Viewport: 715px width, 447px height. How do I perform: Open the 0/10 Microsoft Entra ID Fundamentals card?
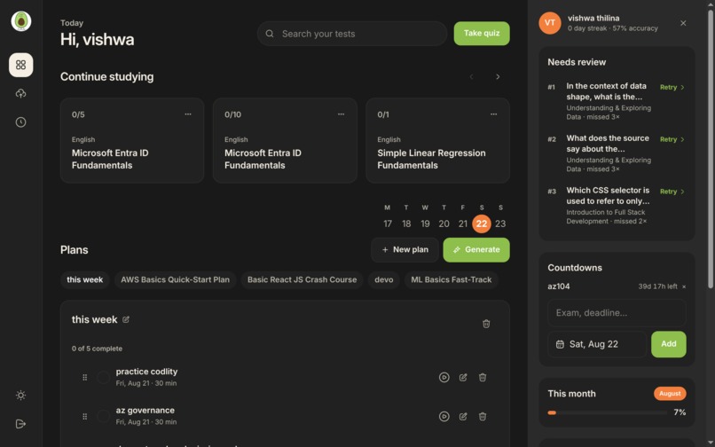click(x=285, y=140)
